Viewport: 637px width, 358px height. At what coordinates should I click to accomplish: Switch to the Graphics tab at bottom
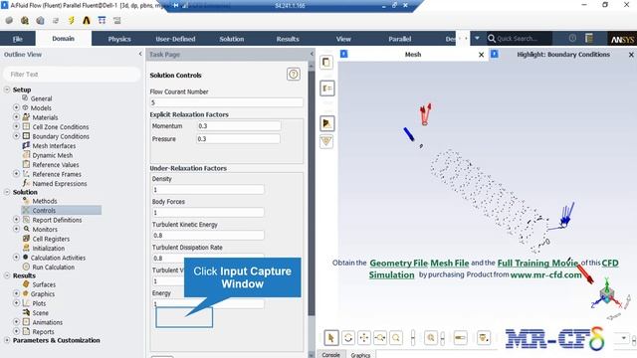pos(360,355)
